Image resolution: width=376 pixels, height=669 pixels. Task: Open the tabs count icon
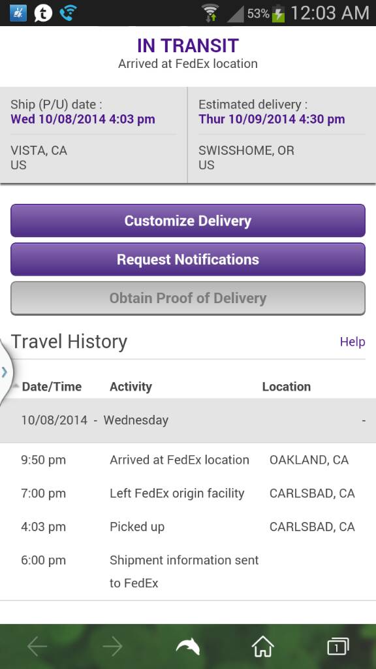coord(338,647)
